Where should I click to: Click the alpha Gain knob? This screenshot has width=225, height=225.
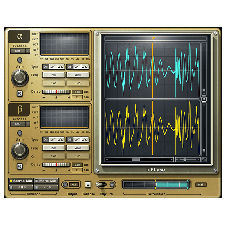tap(19, 78)
